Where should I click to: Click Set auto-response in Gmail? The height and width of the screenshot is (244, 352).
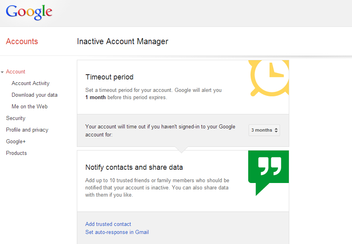tap(117, 232)
